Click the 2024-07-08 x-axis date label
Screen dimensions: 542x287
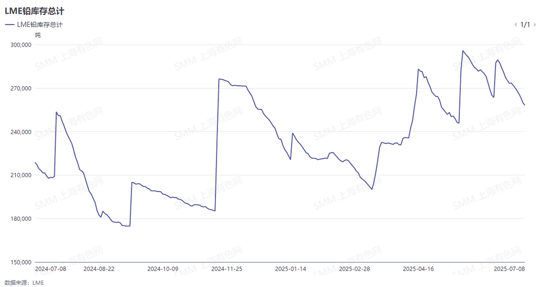point(50,269)
